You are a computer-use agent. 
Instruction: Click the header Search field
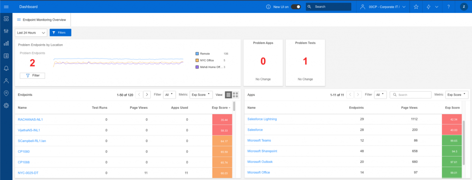pos(328,6)
